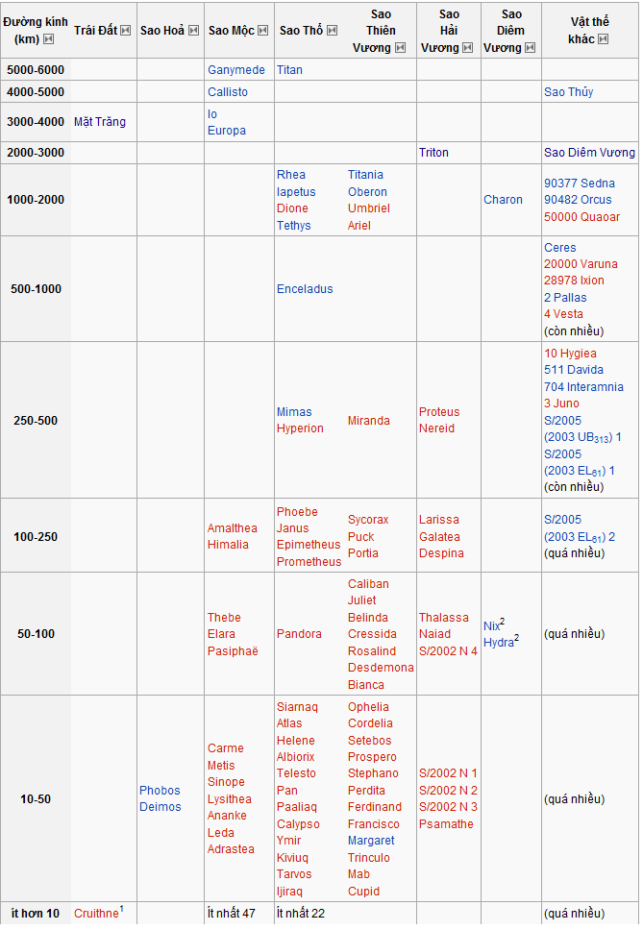The width and height of the screenshot is (643, 930).
Task: Click the Titan moon link
Action: click(x=289, y=70)
